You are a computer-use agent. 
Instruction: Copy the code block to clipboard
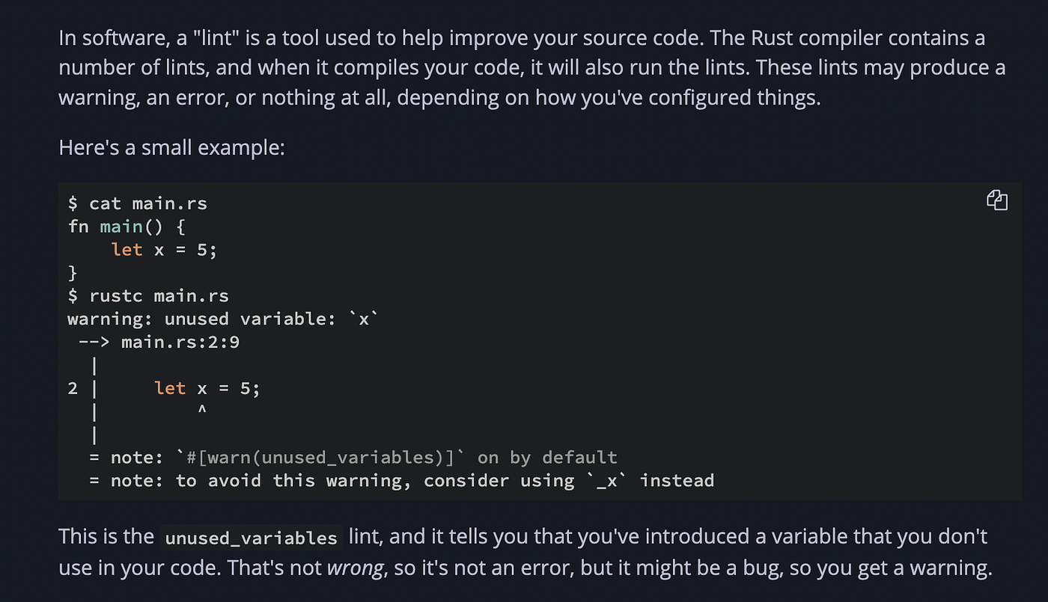(x=996, y=200)
